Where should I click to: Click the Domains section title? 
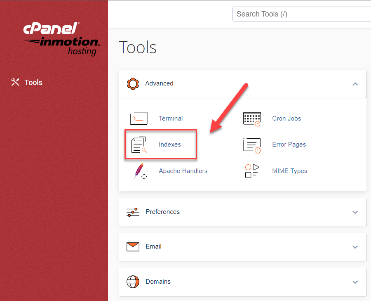pos(158,281)
